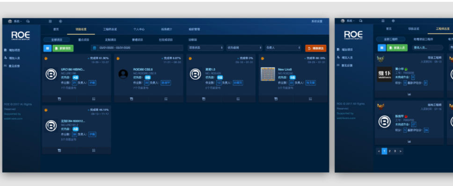The image size is (453, 186).
Task: Select 全部项目 filter pill
Action: [x=57, y=40]
